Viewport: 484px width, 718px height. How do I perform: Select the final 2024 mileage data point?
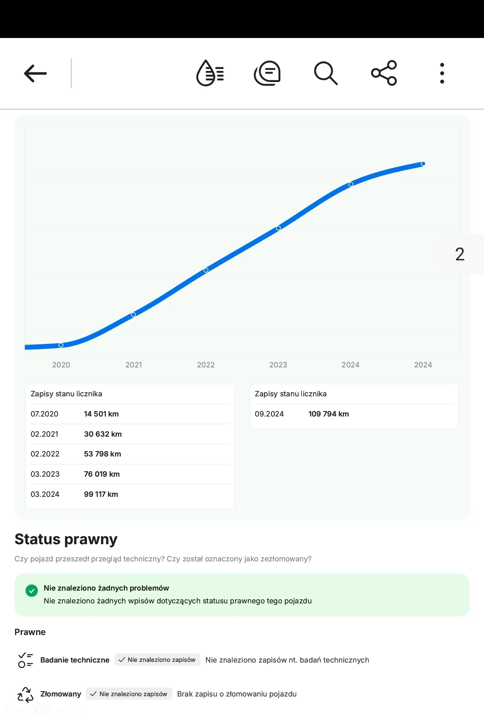[x=423, y=164]
